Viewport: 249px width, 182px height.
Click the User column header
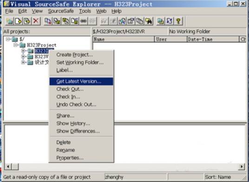pyautogui.click(x=171, y=39)
